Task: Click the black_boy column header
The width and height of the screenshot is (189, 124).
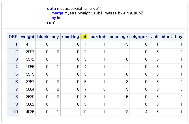Action: pos(172,37)
